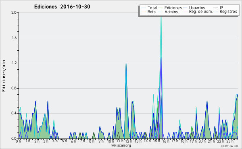Click the '5 h' x-axis label
This screenshot has width=242, height=149.
click(x=64, y=141)
